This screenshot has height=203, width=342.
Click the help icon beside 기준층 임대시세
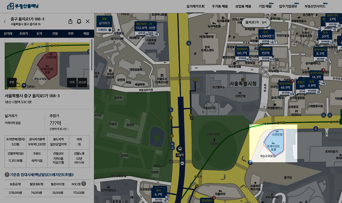[x=7, y=175]
